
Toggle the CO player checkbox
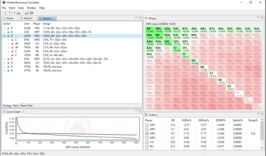[147, 142]
